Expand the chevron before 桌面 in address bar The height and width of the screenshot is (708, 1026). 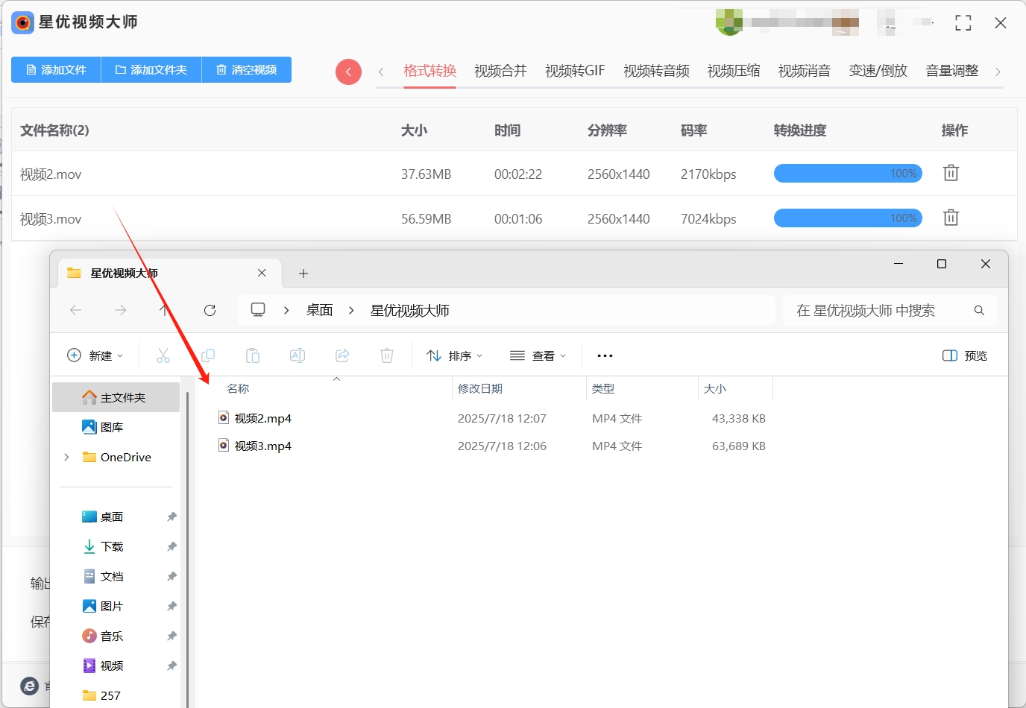click(x=286, y=310)
